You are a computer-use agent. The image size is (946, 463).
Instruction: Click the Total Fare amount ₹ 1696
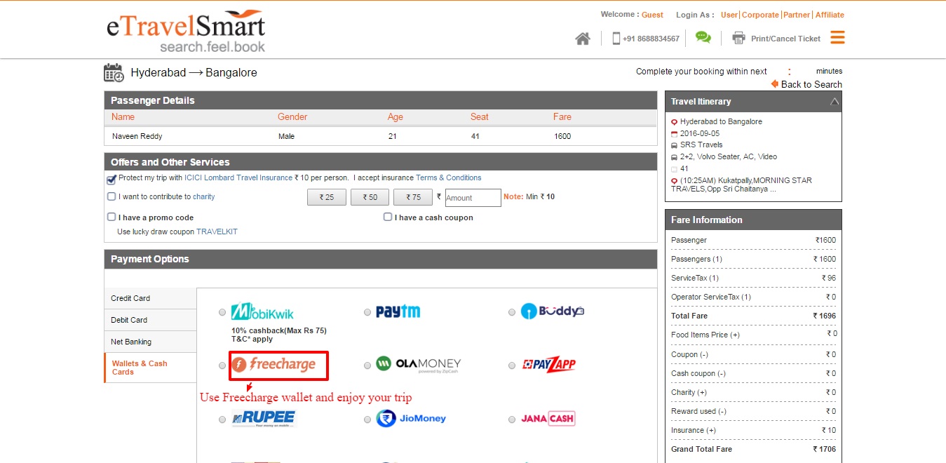click(x=825, y=316)
